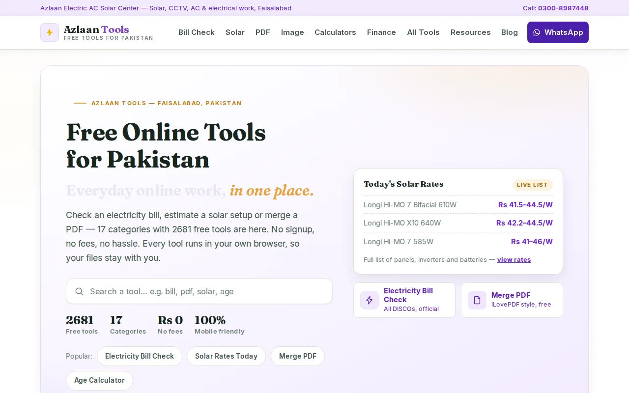Image resolution: width=629 pixels, height=393 pixels.
Task: Click the top banner Azlaan Electric AC Solar Center text
Action: [x=166, y=8]
